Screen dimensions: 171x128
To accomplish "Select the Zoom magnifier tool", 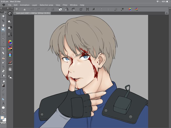I will 3,16.
